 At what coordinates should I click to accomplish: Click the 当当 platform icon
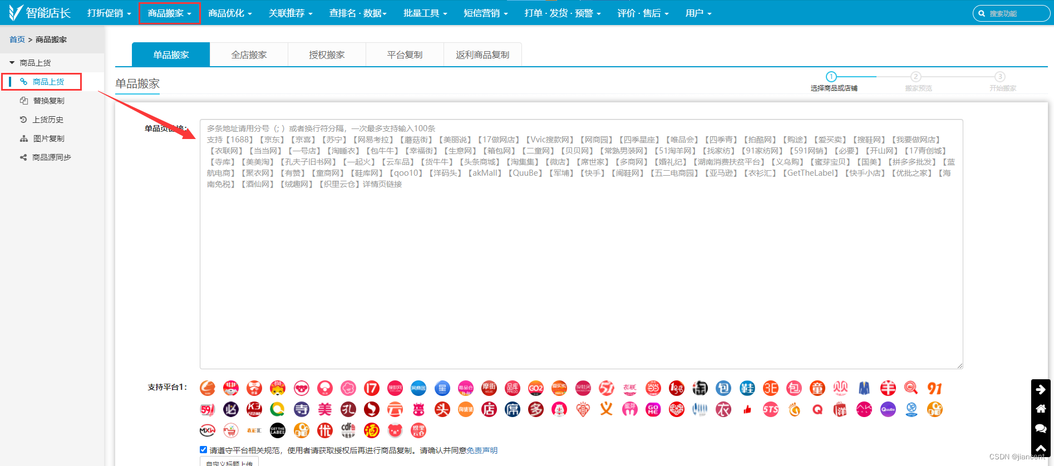pyautogui.click(x=653, y=388)
